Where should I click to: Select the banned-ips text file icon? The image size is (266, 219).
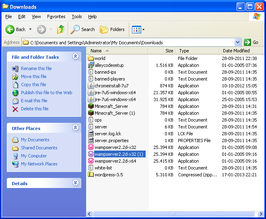[91, 72]
